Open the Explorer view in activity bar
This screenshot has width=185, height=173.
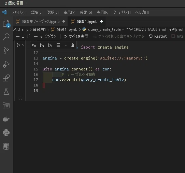6,23
